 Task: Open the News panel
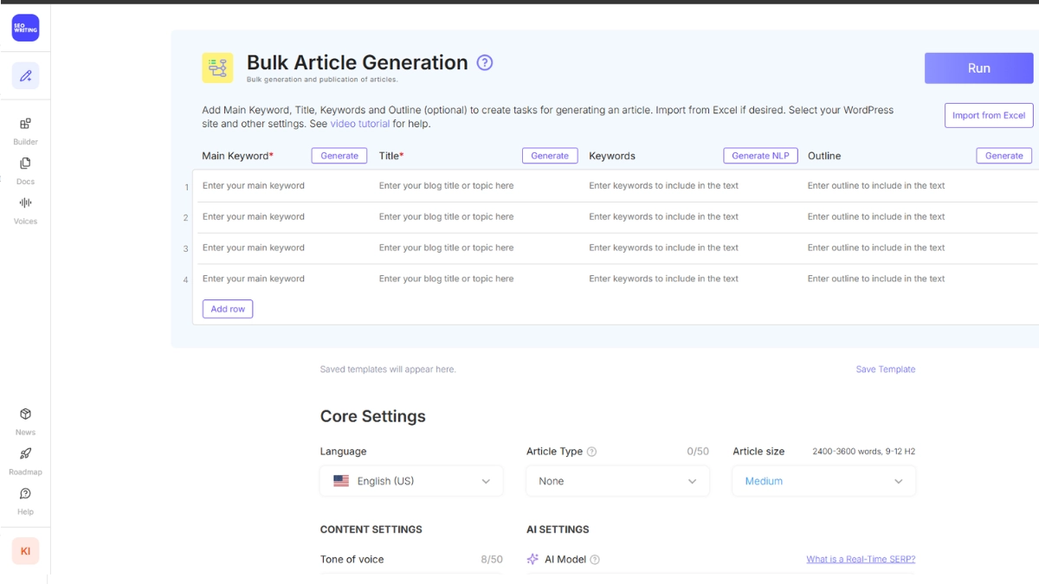25,420
